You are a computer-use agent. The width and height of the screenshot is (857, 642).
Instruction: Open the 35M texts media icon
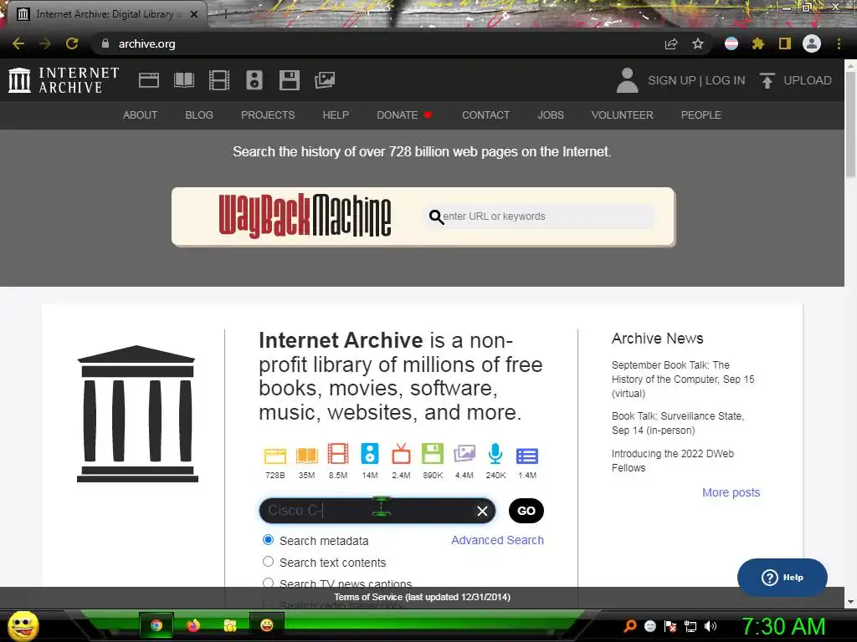click(x=306, y=456)
